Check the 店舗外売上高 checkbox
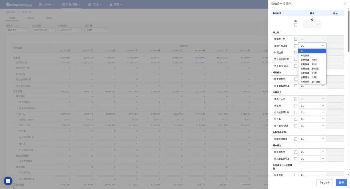Viewport: 350px width, 189px height. 296,46
